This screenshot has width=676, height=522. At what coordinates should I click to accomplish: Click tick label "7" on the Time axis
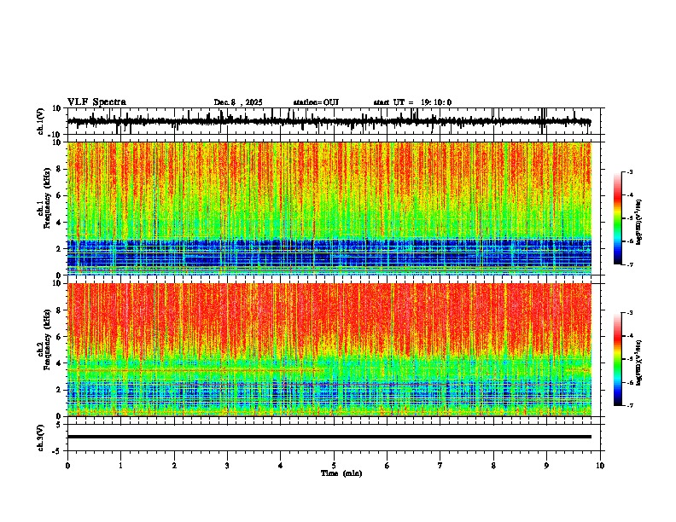point(440,466)
